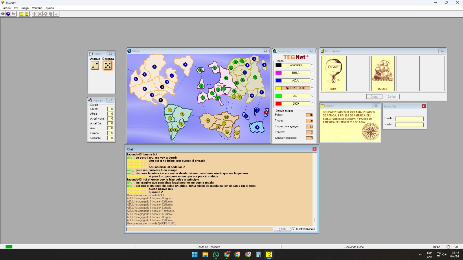Image resolution: width=463 pixels, height=260 pixels.
Task: Click the yellow question-mark card toolbar icon
Action: click(x=27, y=14)
